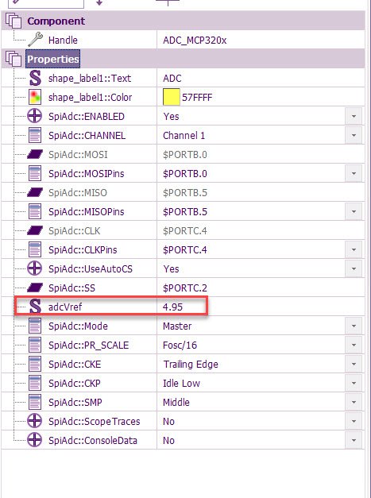Click the color palette icon for shape_label1::Color
Screen dimensions: 371x498
tap(35, 97)
